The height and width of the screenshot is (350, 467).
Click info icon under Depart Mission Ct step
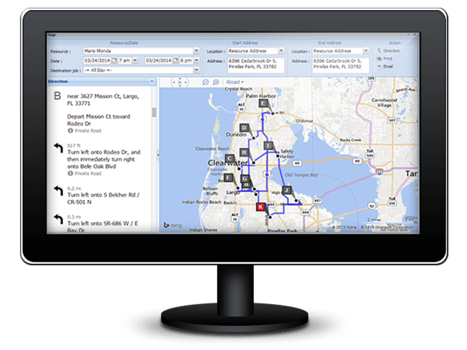click(x=70, y=130)
